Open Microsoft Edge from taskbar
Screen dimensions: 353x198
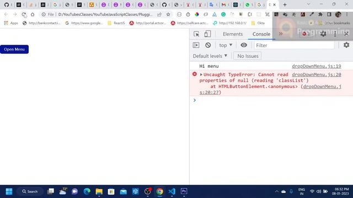[x=87, y=191]
